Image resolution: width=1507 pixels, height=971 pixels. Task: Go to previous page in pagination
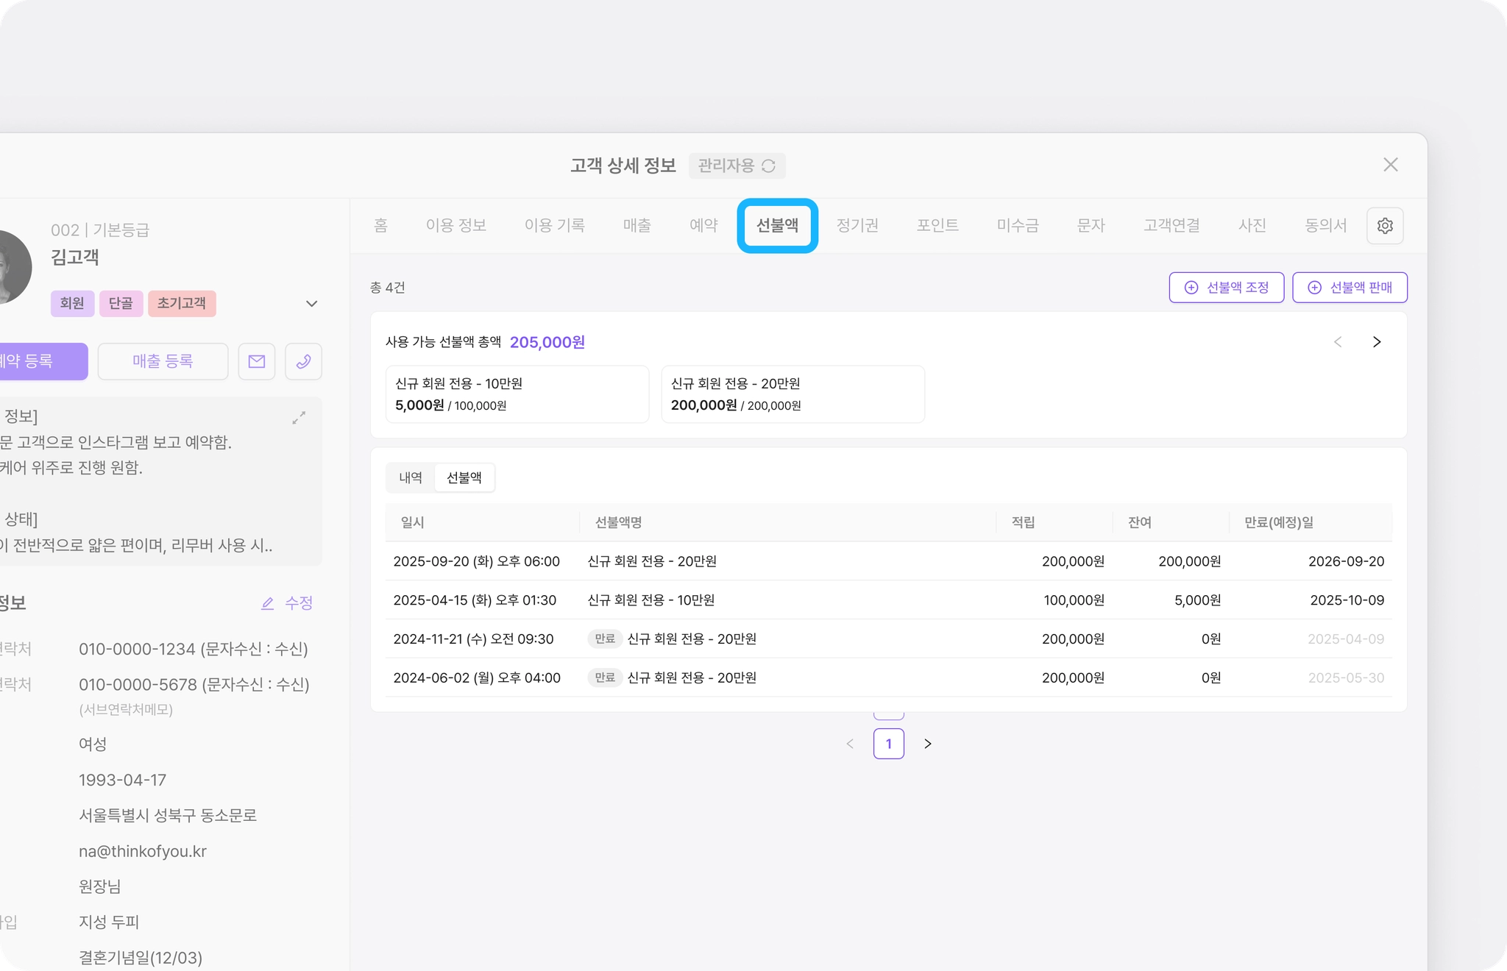click(x=850, y=744)
